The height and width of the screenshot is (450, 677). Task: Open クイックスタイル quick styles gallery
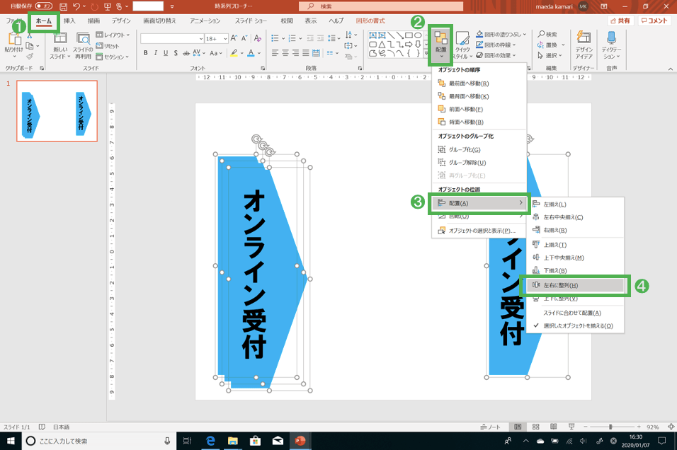[x=462, y=45]
